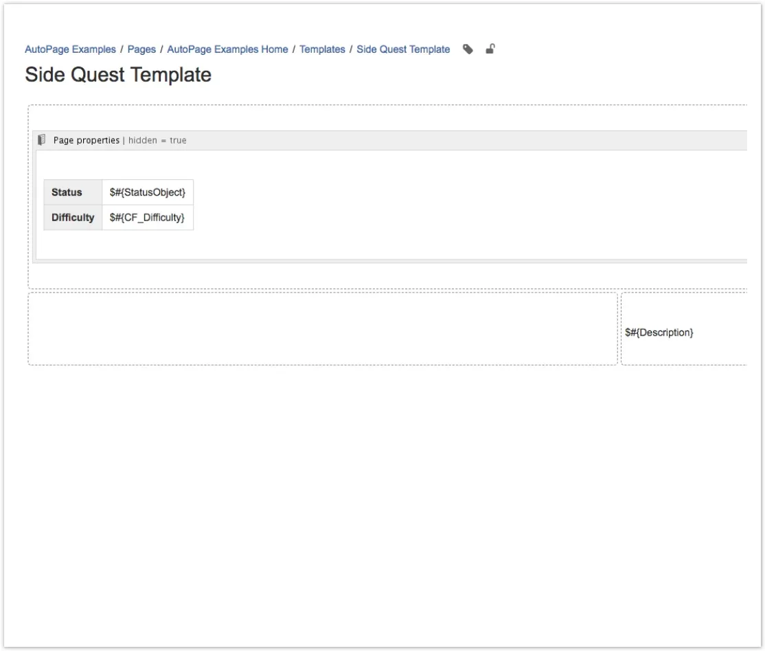
Task: Open the AutoPage Examples Home breadcrumb
Action: [227, 49]
